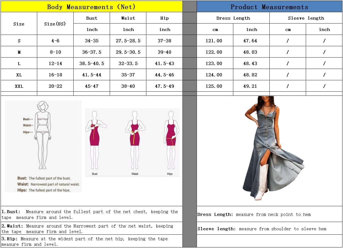This screenshot has height=248, width=343.
Task: Click the "Dress Length" header cell
Action: click(x=233, y=18)
